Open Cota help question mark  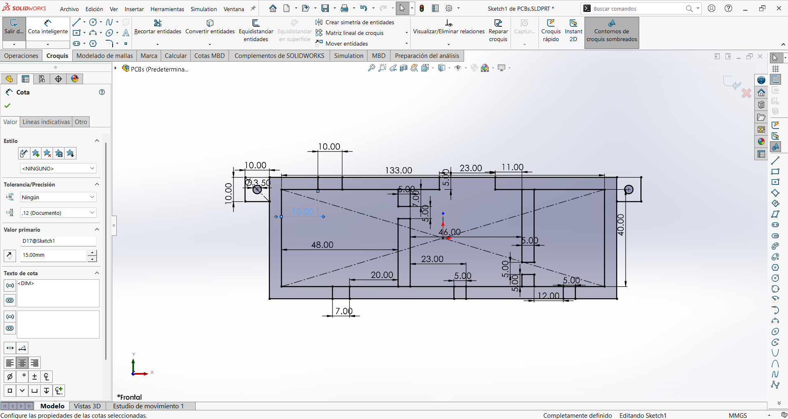pos(102,92)
